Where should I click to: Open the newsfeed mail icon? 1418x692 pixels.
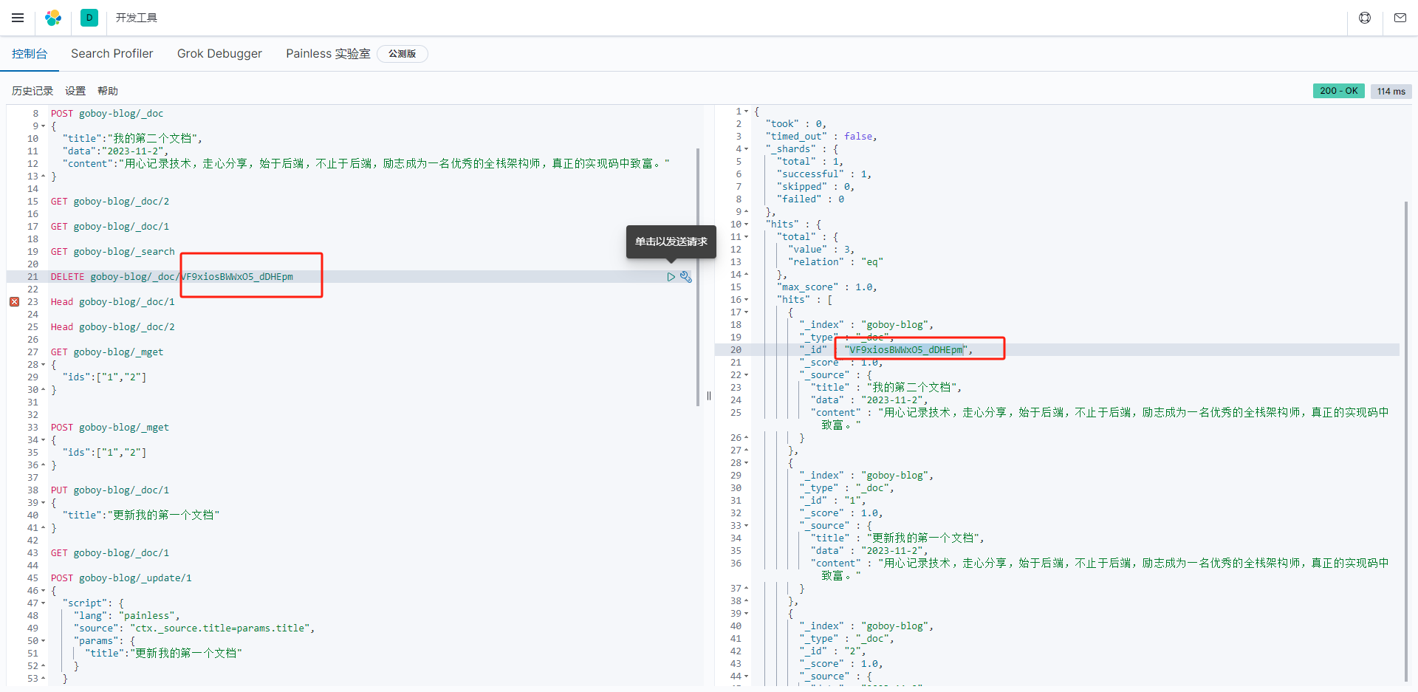point(1400,18)
